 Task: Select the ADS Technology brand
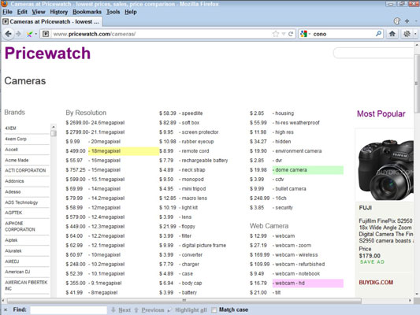[x=21, y=202]
